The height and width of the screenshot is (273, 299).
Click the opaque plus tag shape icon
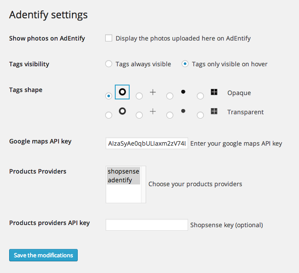pos(153,92)
